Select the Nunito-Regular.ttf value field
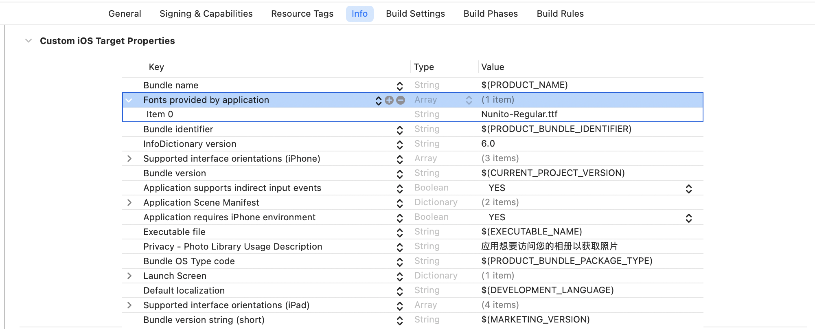Screen dimensions: 815x329 (x=519, y=114)
